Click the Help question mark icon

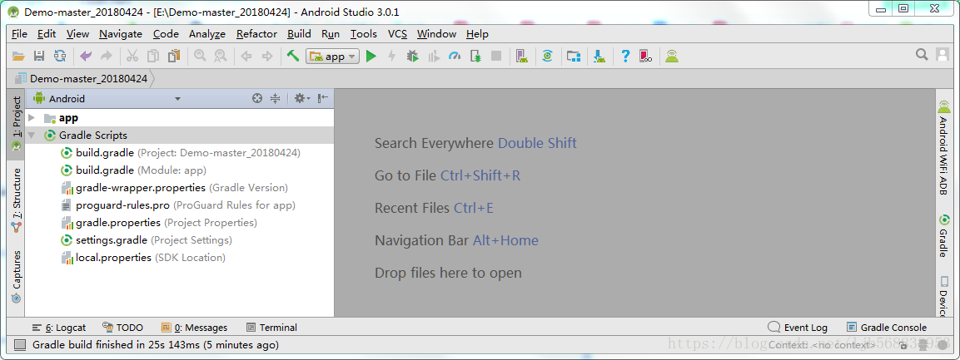(625, 57)
